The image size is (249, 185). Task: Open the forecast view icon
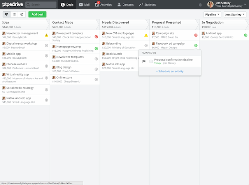click(x=22, y=14)
